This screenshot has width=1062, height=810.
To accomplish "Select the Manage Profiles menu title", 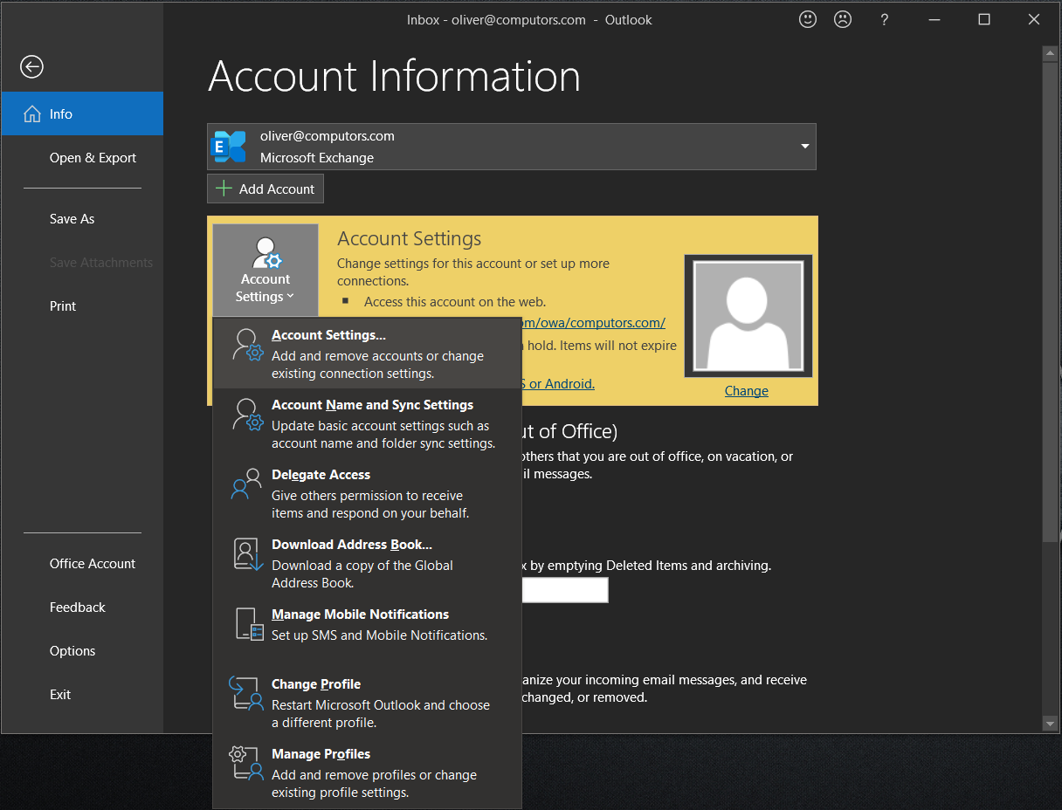I will [x=321, y=754].
